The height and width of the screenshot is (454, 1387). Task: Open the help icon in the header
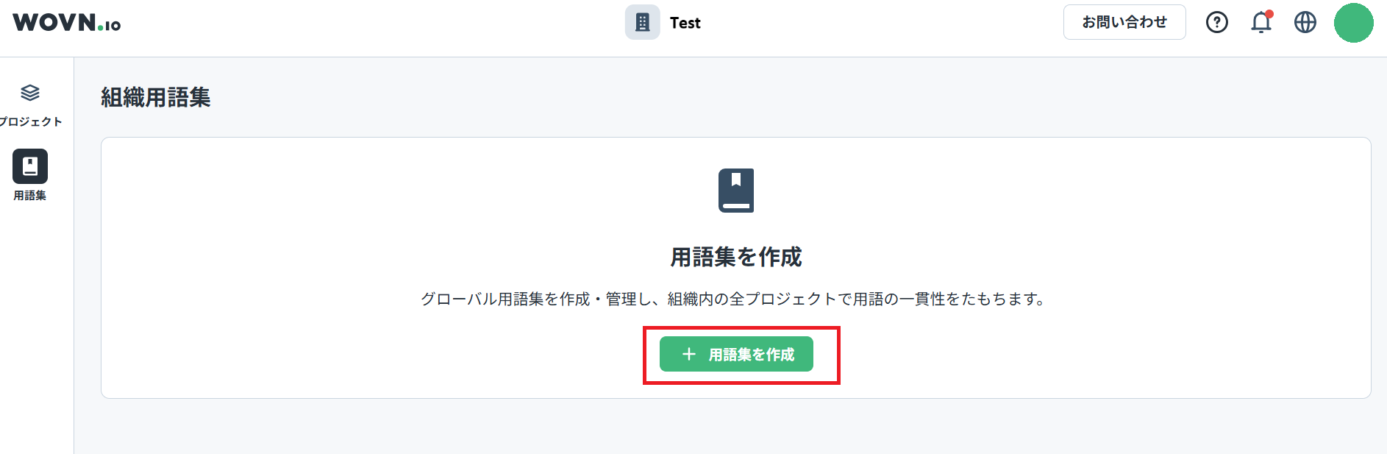click(1217, 22)
